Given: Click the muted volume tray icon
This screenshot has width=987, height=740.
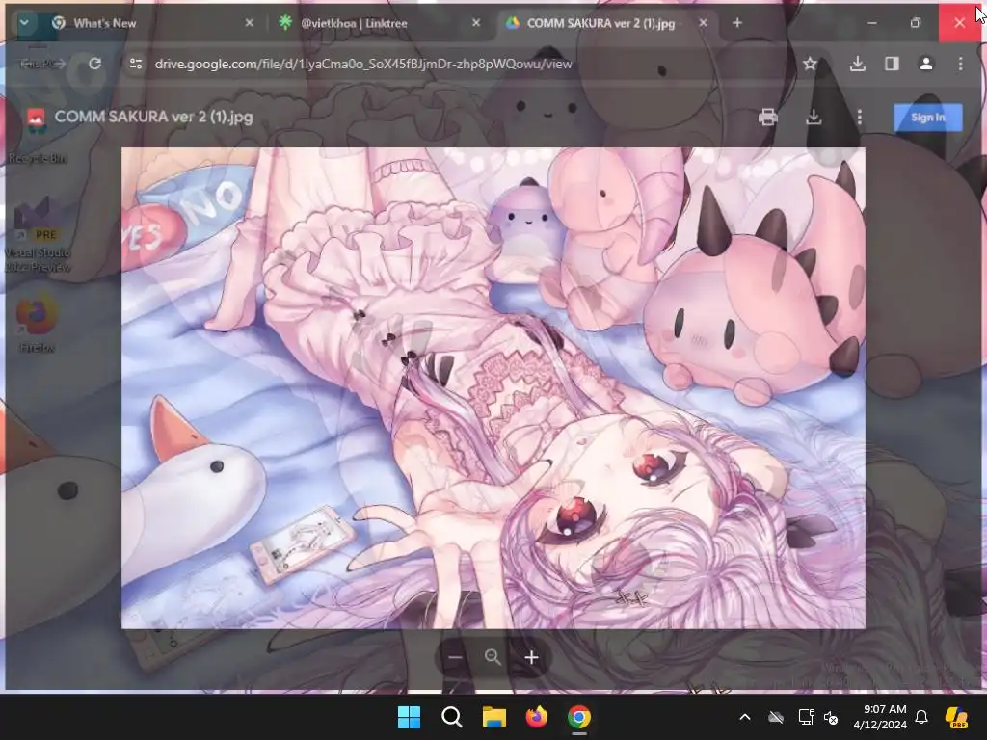Looking at the screenshot, I should [x=831, y=717].
